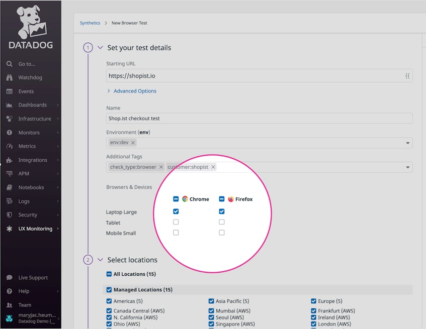
Task: Click the Notebooks icon
Action: 9,187
